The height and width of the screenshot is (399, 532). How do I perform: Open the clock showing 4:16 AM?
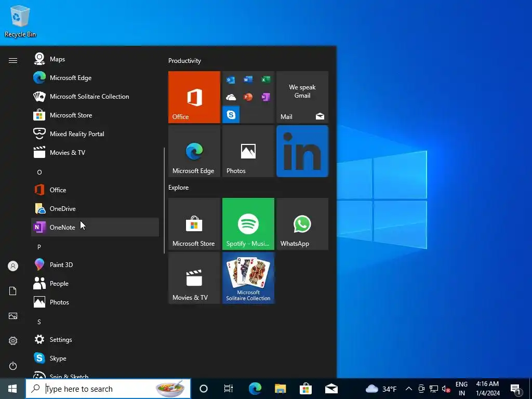[x=487, y=389]
